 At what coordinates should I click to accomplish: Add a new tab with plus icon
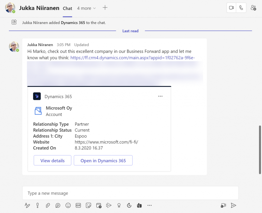[105, 7]
